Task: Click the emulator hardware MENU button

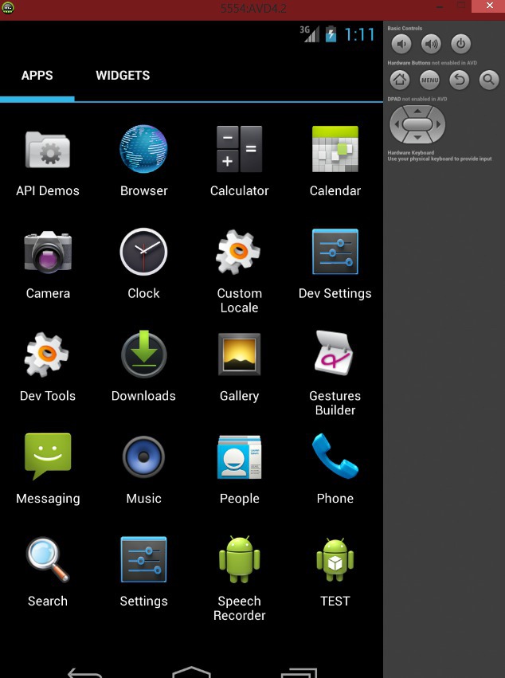Action: [x=430, y=80]
